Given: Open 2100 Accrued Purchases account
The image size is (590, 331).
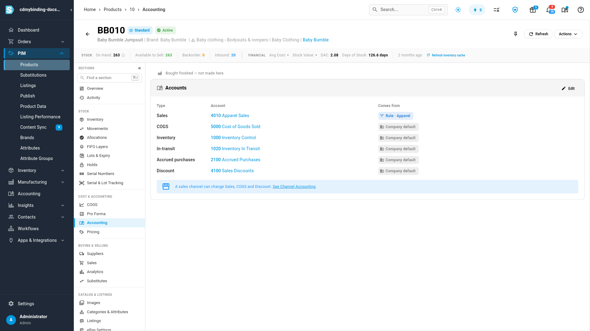Looking at the screenshot, I should click(x=235, y=160).
